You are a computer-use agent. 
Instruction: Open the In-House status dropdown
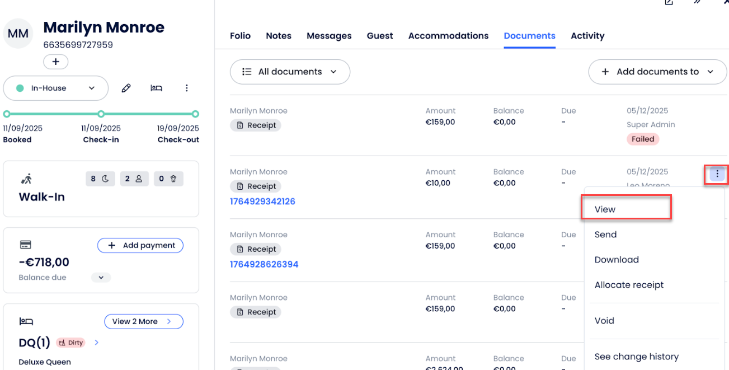click(x=55, y=88)
